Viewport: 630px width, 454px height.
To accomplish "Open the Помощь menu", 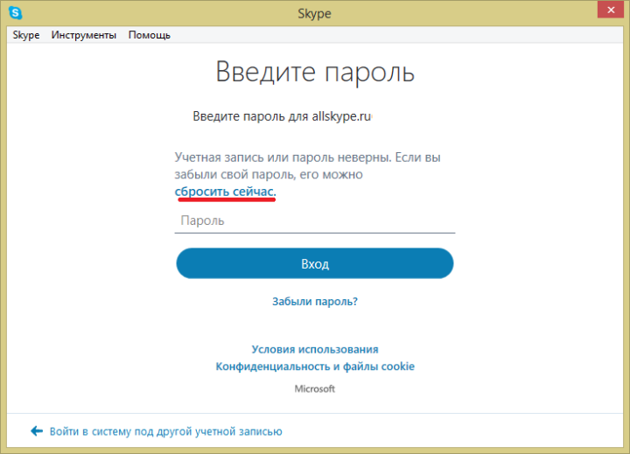I will (150, 35).
